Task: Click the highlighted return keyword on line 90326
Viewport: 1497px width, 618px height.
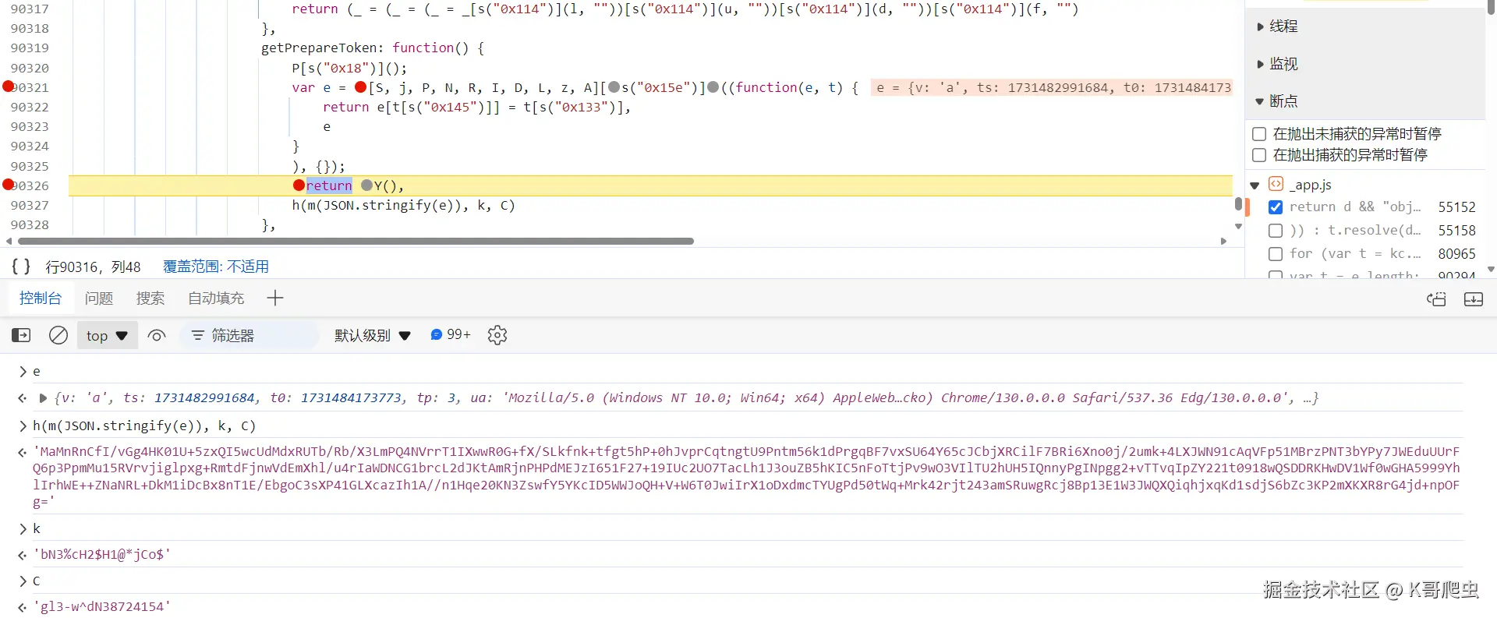Action: point(329,185)
